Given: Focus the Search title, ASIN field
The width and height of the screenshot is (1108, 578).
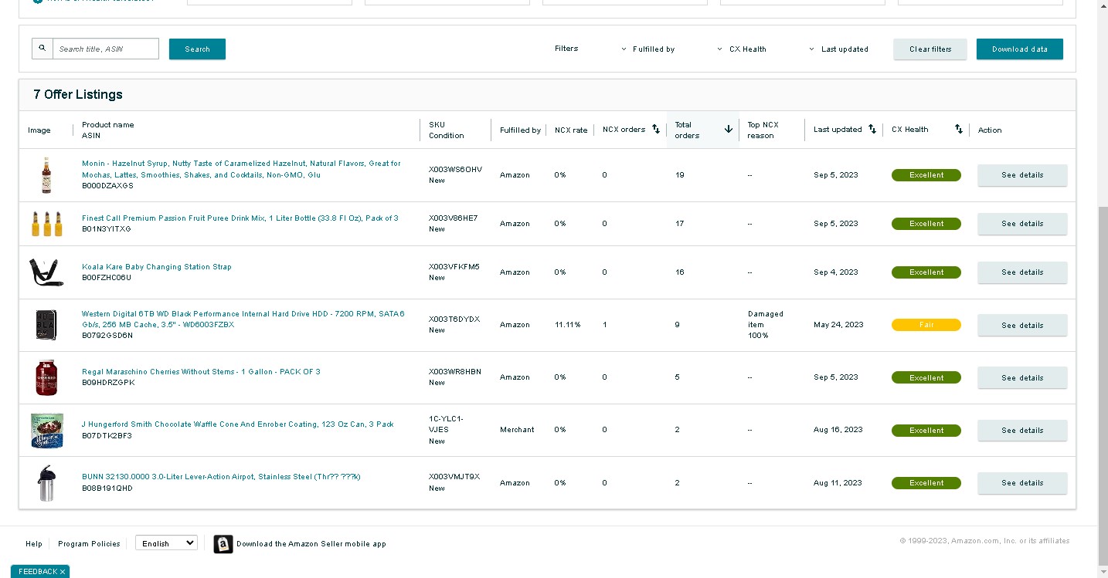Looking at the screenshot, I should coord(106,49).
